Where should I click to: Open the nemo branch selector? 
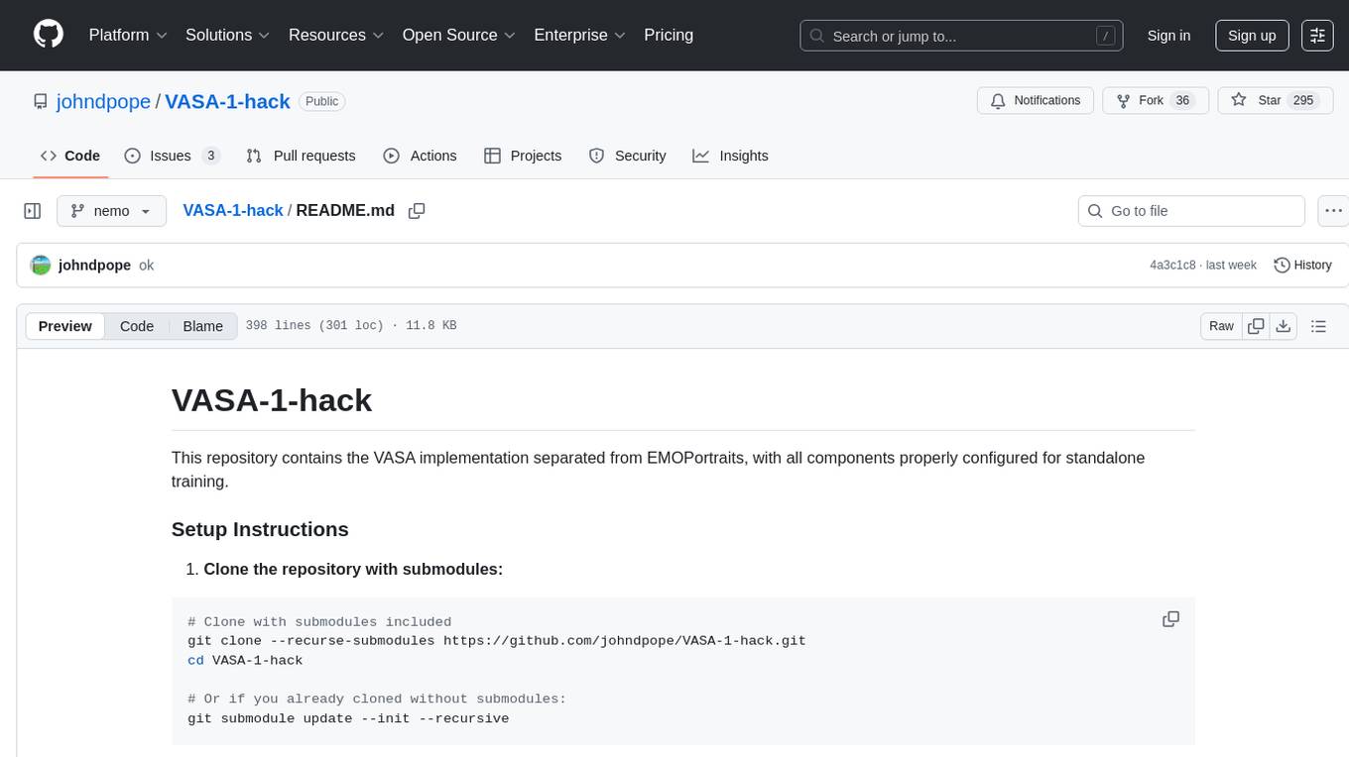tap(111, 211)
